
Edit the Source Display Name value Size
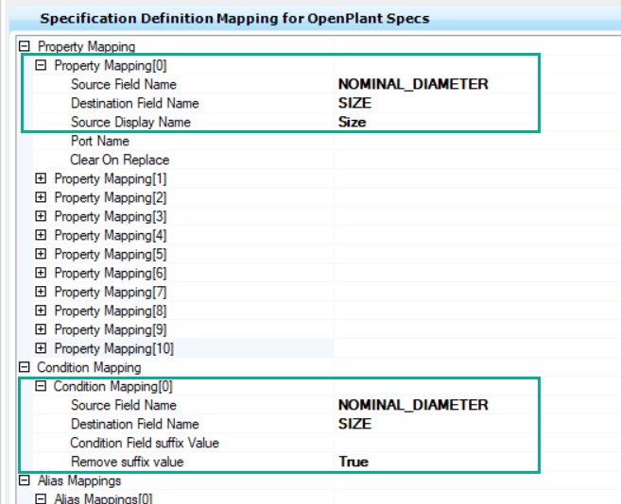pyautogui.click(x=352, y=123)
